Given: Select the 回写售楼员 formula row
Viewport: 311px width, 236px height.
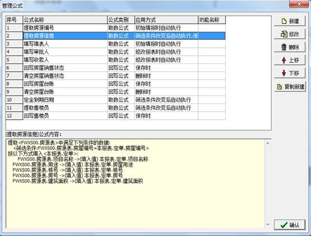Looking at the screenshot, I should [x=116, y=116].
